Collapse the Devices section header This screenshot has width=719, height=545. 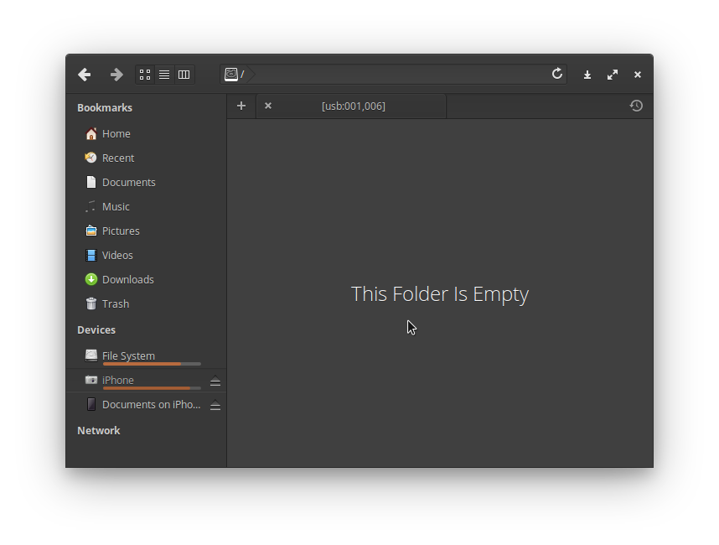point(96,330)
